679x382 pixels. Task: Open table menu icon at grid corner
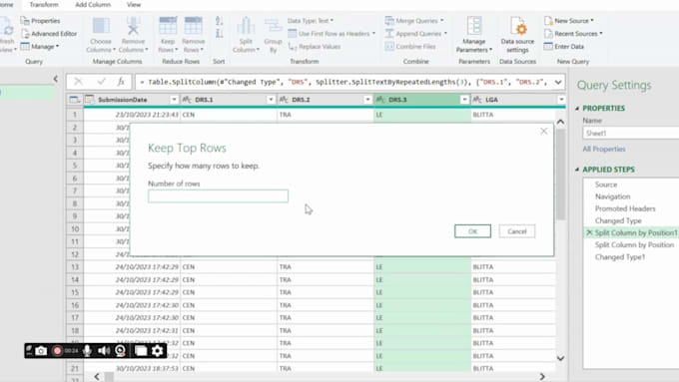tap(75, 100)
